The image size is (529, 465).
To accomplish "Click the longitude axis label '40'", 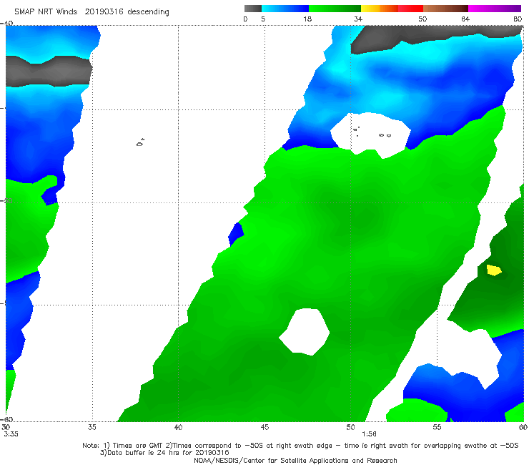I will coord(178,427).
